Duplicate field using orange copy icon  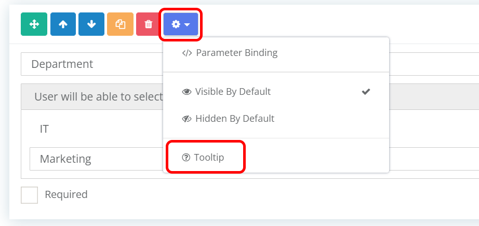click(x=120, y=24)
